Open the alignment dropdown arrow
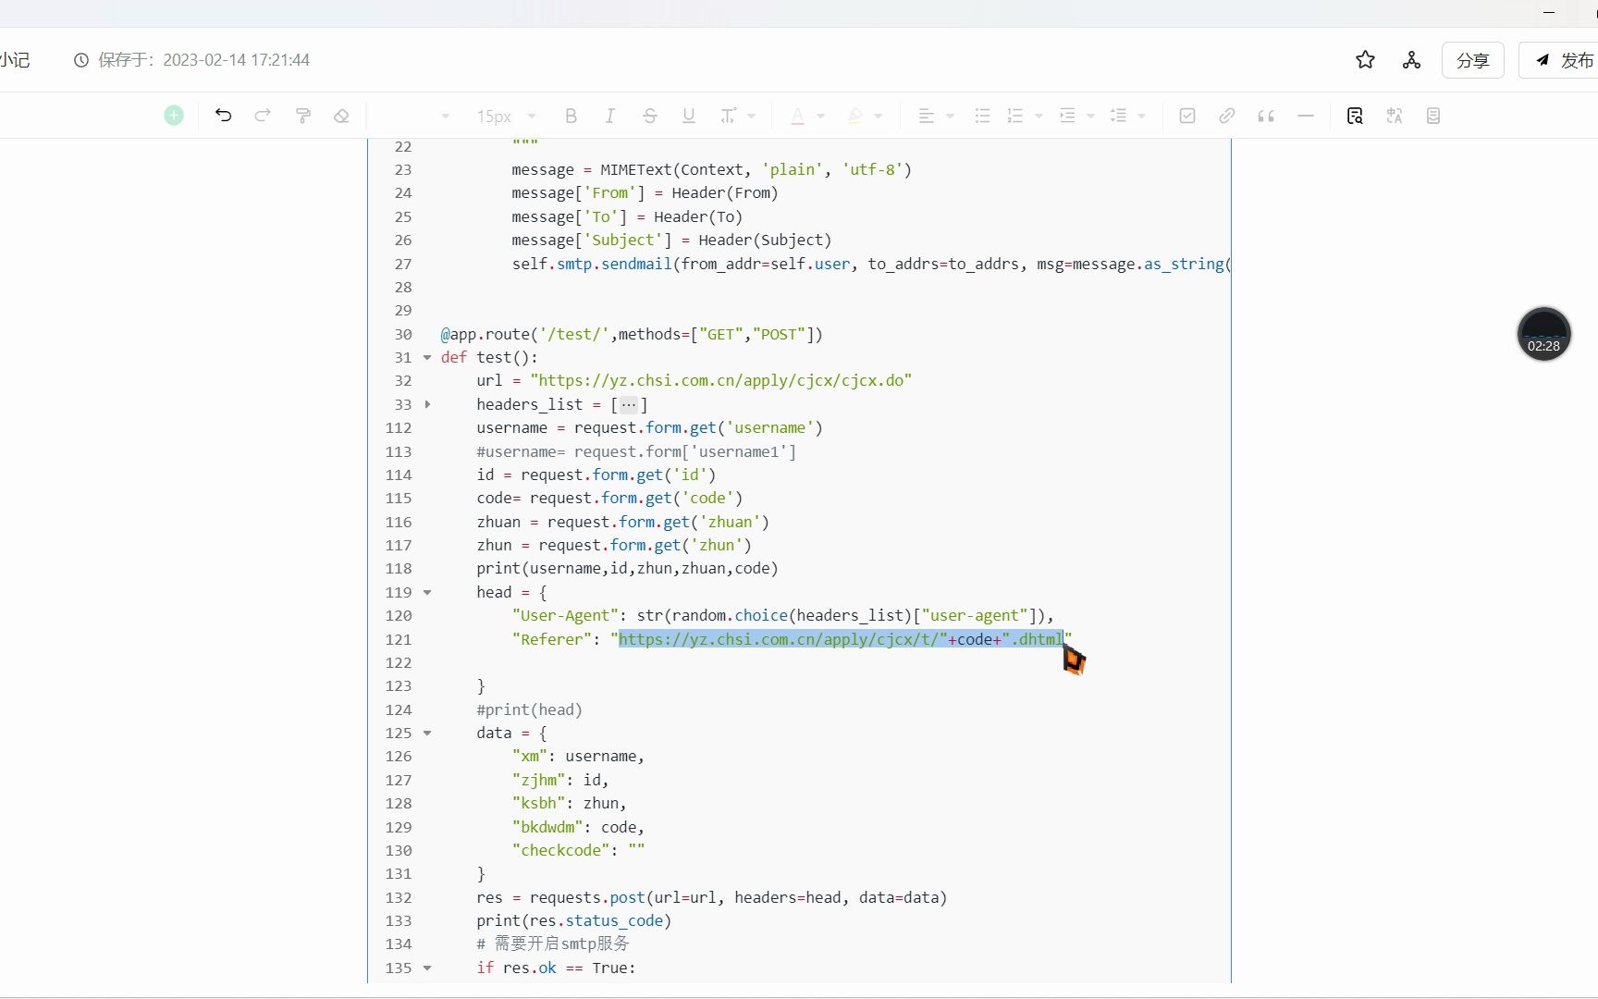 (950, 117)
